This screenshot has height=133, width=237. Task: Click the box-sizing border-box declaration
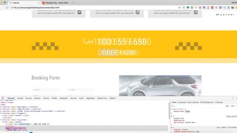(x=184, y=122)
